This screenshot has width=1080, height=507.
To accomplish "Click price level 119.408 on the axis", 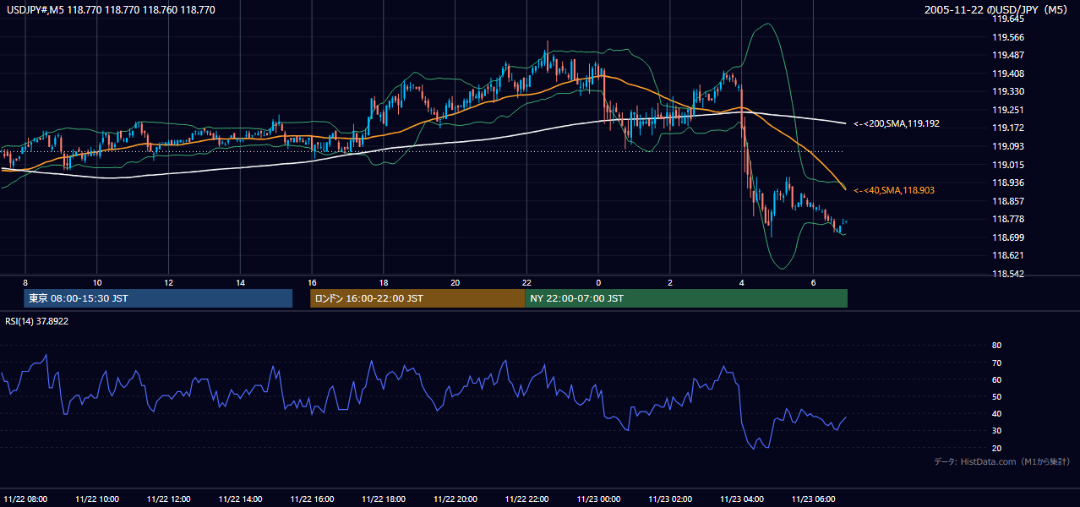I will [x=1009, y=74].
